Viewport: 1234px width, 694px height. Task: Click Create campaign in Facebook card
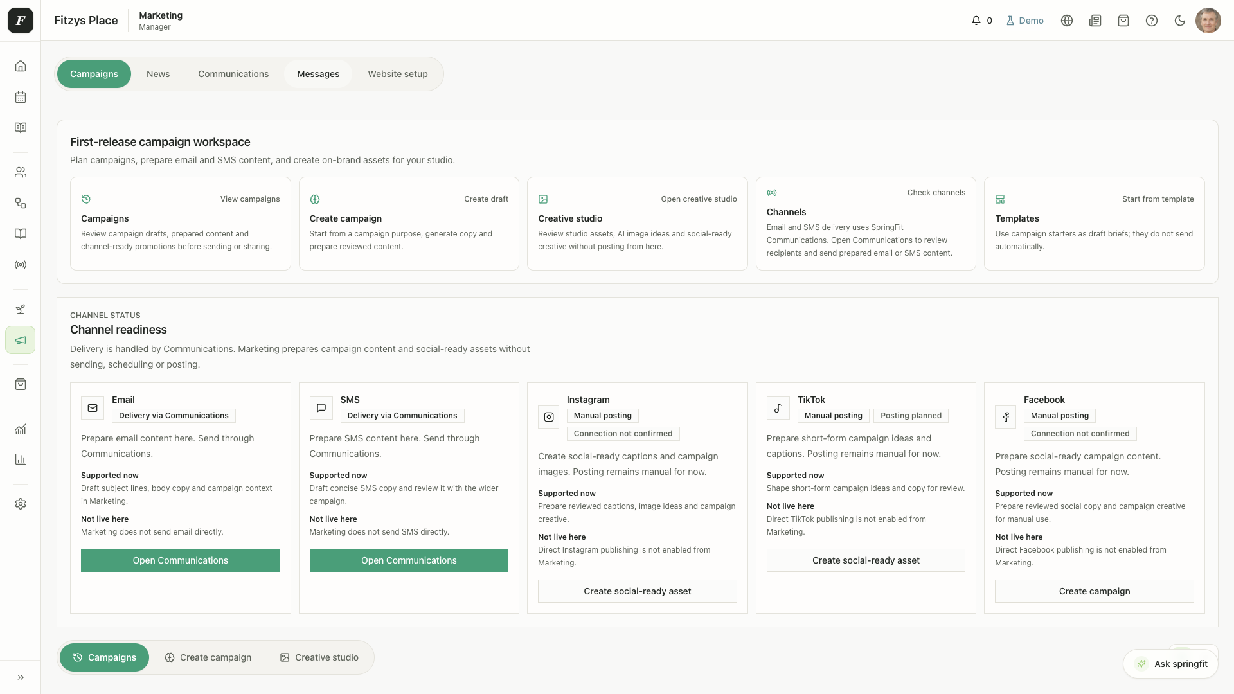(x=1095, y=591)
